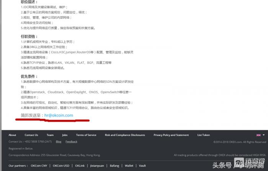
Task: Open the Feedback link
Action: [x=71, y=142]
